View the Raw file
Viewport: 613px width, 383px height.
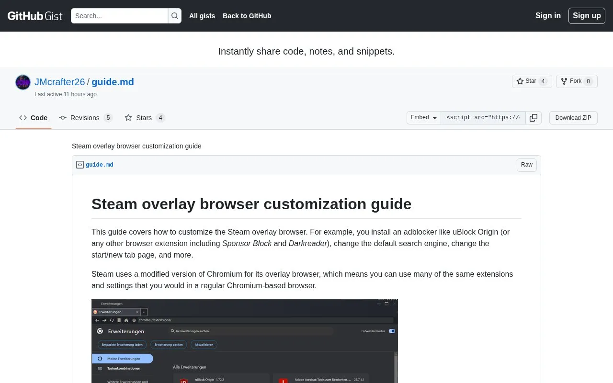coord(527,165)
